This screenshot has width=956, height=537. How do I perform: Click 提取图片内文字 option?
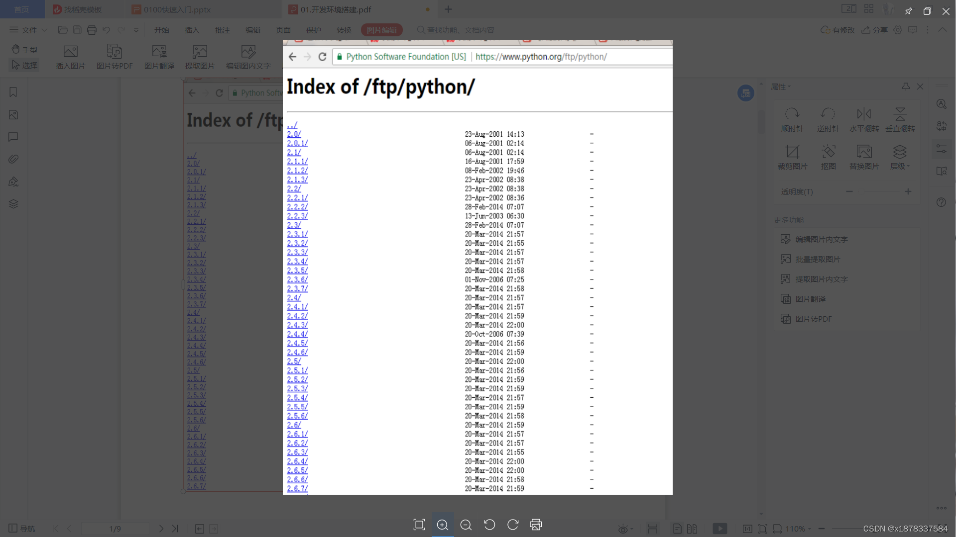[821, 279]
